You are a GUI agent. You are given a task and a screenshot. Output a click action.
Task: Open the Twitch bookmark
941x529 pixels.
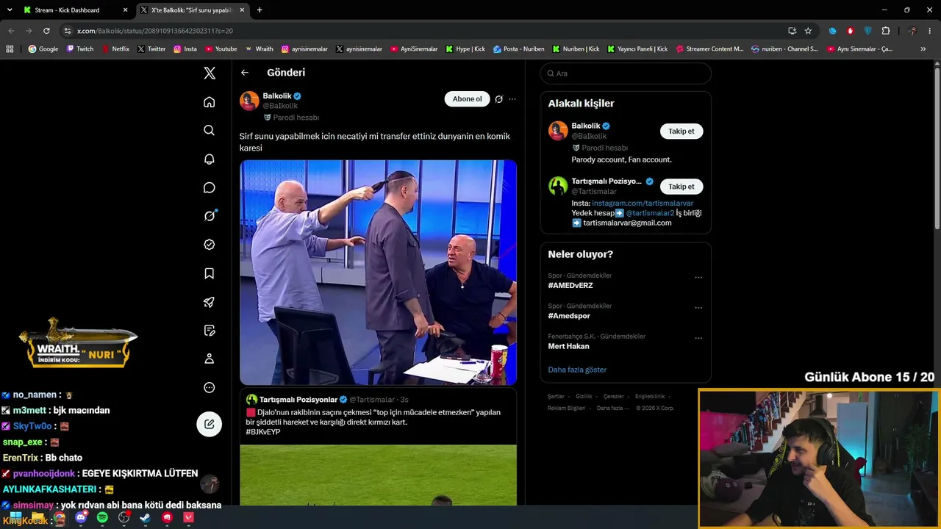(80, 49)
